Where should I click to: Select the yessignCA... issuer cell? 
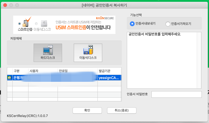109,78
